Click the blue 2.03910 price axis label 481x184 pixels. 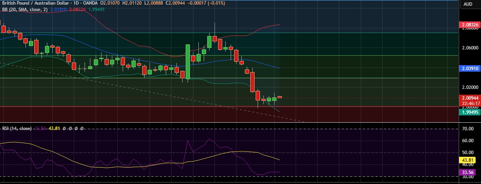click(x=470, y=69)
